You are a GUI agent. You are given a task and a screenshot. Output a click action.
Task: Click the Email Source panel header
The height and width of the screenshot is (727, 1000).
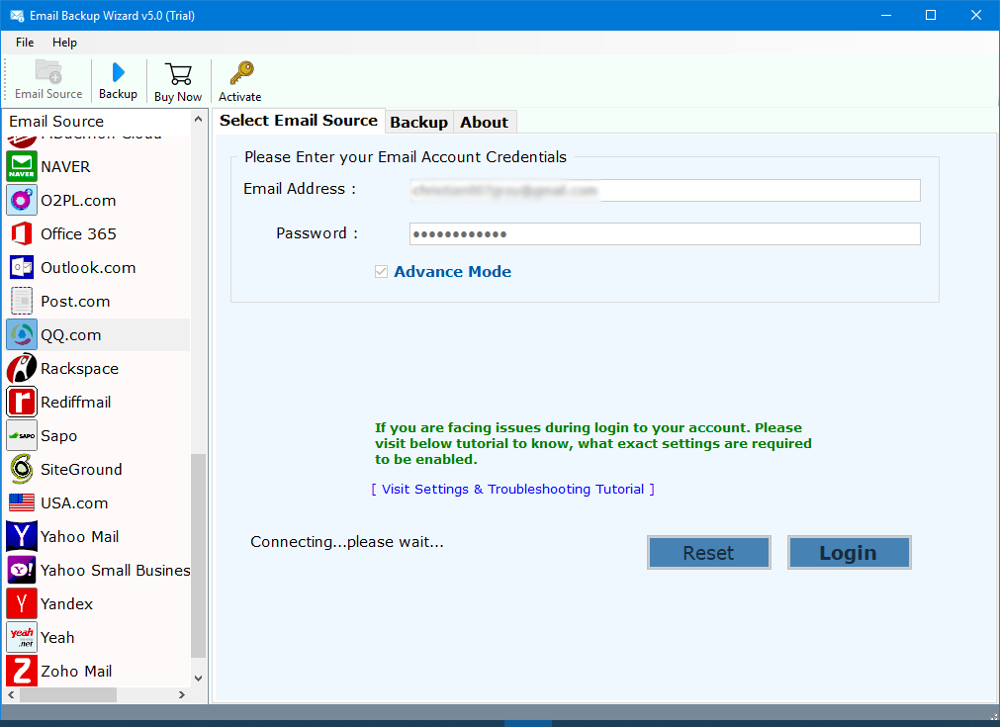coord(56,121)
